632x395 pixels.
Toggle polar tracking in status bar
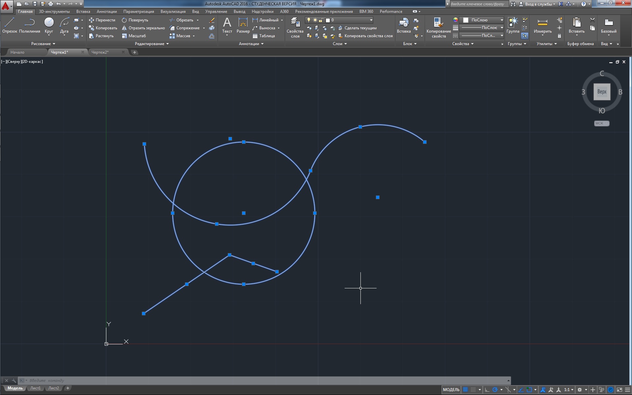[x=495, y=390]
